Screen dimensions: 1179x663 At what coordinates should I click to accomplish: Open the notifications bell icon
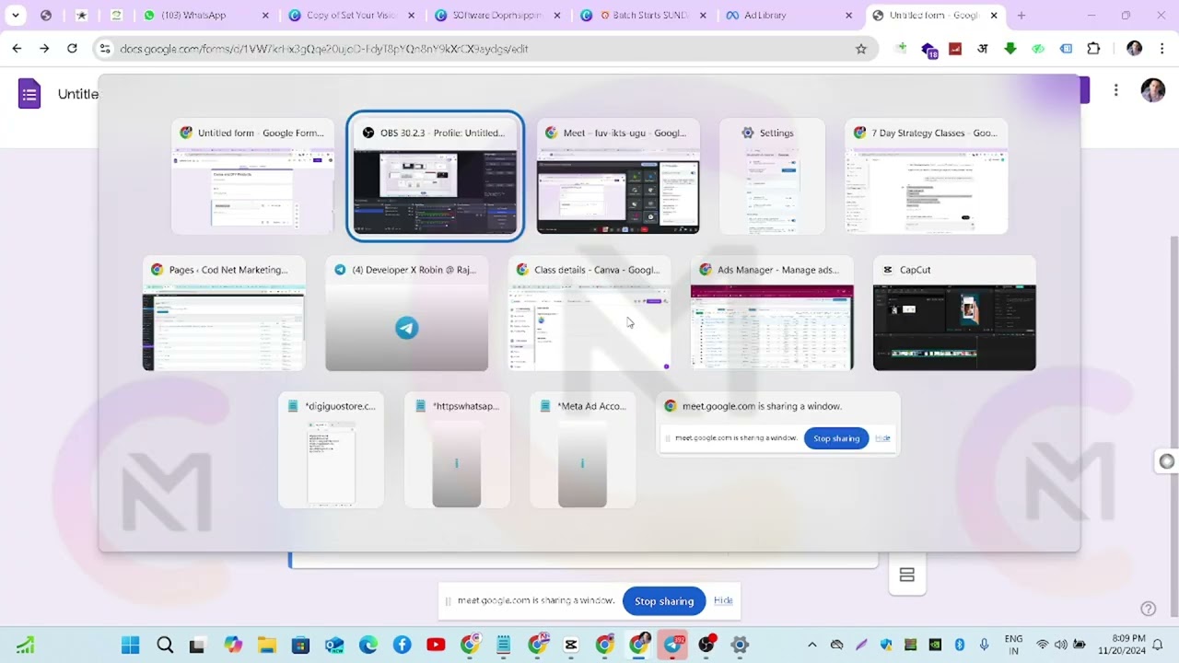point(1159,645)
